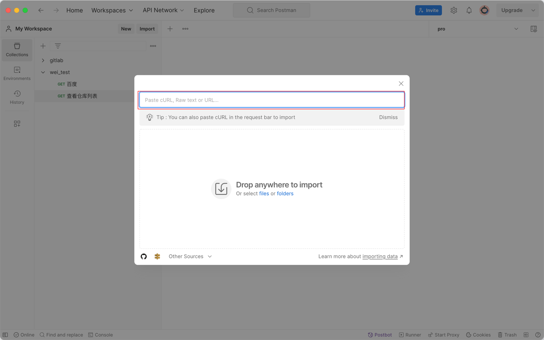Open the pro environment selector
The height and width of the screenshot is (340, 544).
[x=478, y=29]
